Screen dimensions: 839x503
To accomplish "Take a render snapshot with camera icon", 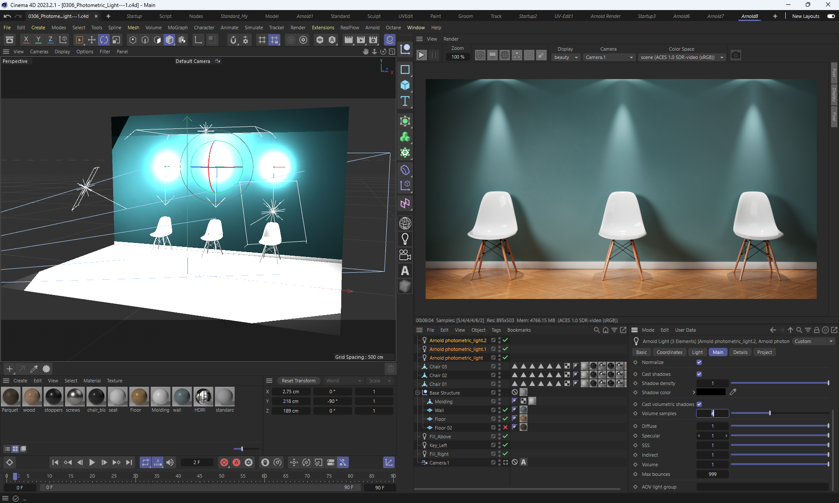I will click(736, 56).
